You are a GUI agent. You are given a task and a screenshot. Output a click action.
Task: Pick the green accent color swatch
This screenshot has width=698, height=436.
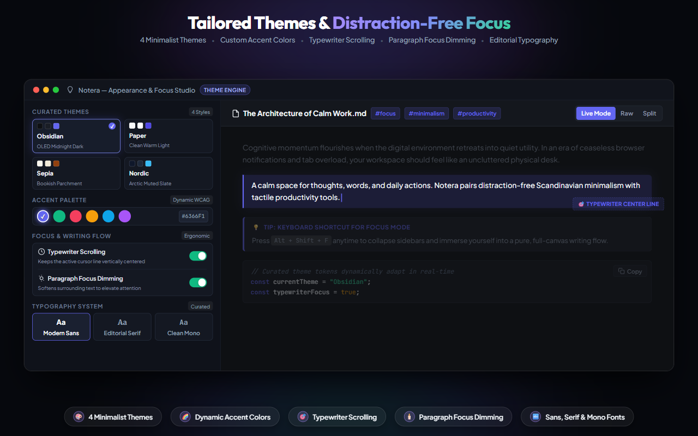click(x=59, y=216)
